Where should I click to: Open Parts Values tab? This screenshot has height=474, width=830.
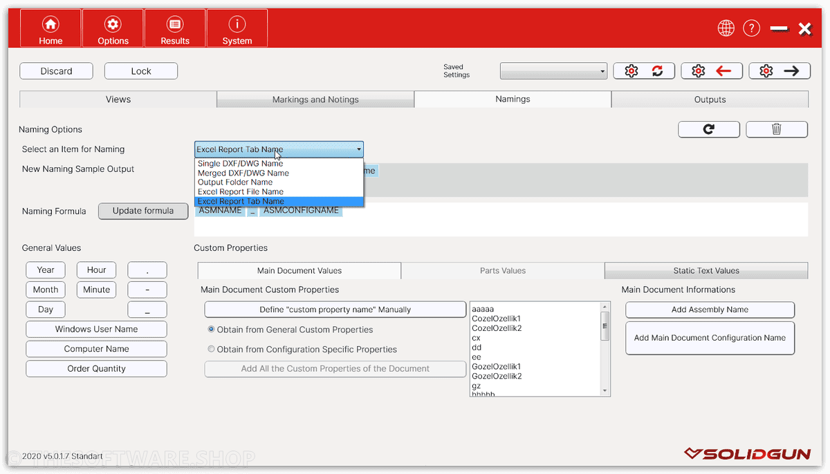(503, 271)
